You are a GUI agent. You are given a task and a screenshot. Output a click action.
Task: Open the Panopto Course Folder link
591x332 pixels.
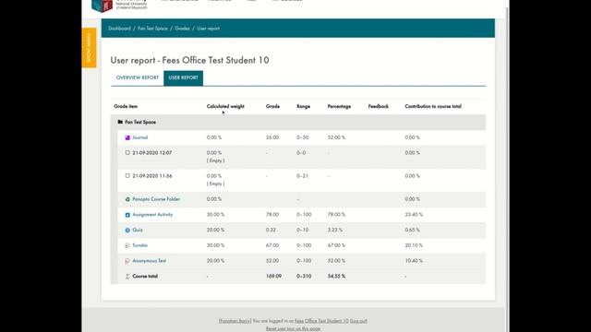click(156, 199)
